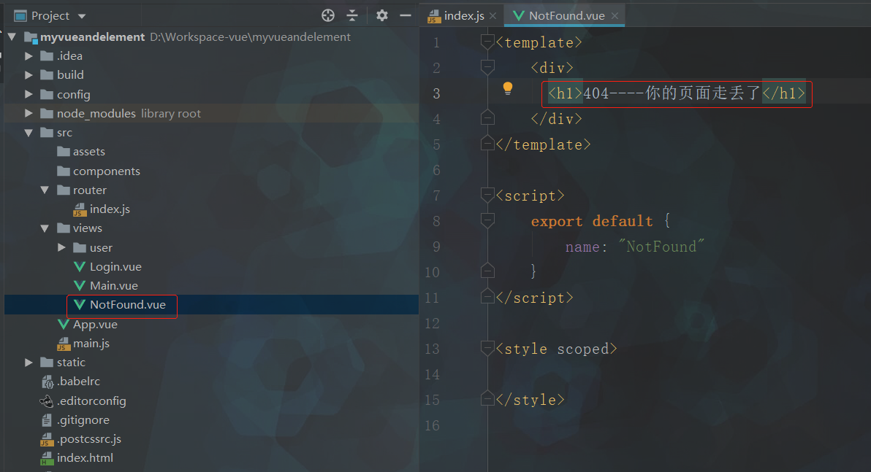The width and height of the screenshot is (871, 472).
Task: Click the JS icon of main.js
Action: 64,344
